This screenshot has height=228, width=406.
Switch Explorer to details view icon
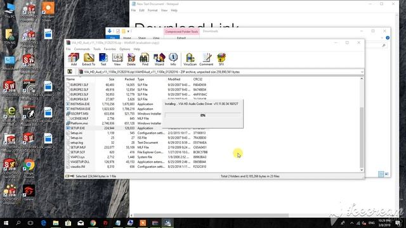pos(381,174)
